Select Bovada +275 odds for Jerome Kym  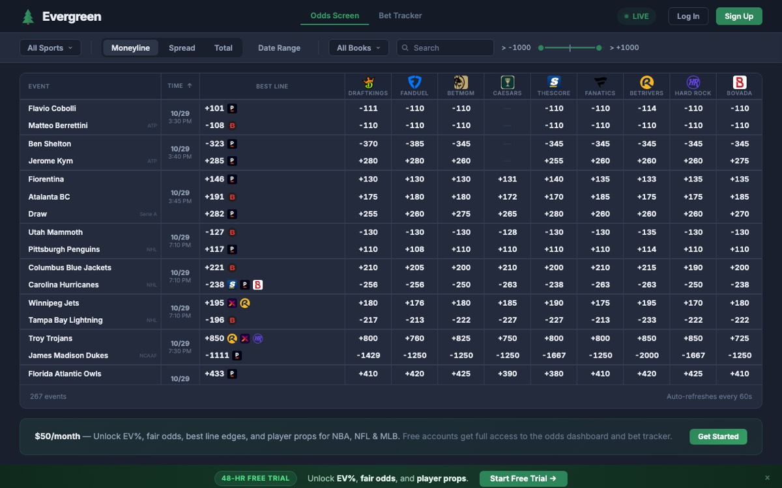740,161
